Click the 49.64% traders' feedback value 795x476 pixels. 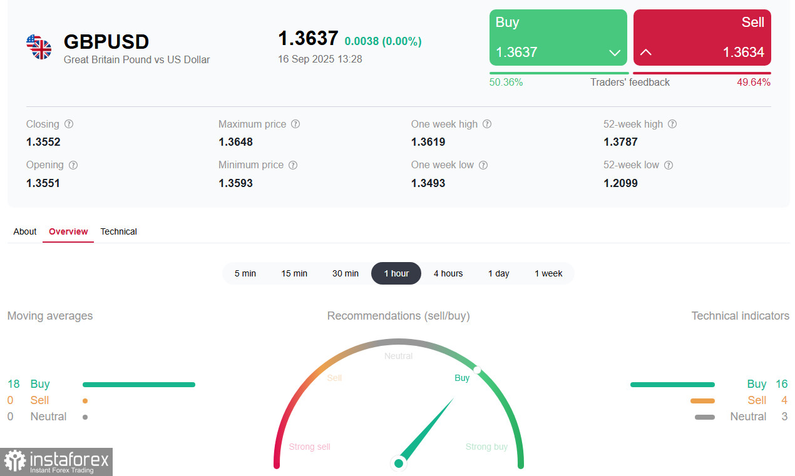pyautogui.click(x=754, y=83)
